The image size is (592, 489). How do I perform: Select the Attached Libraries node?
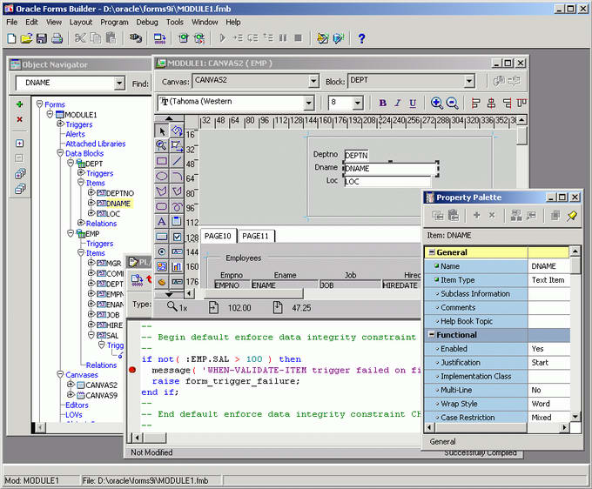(96, 144)
